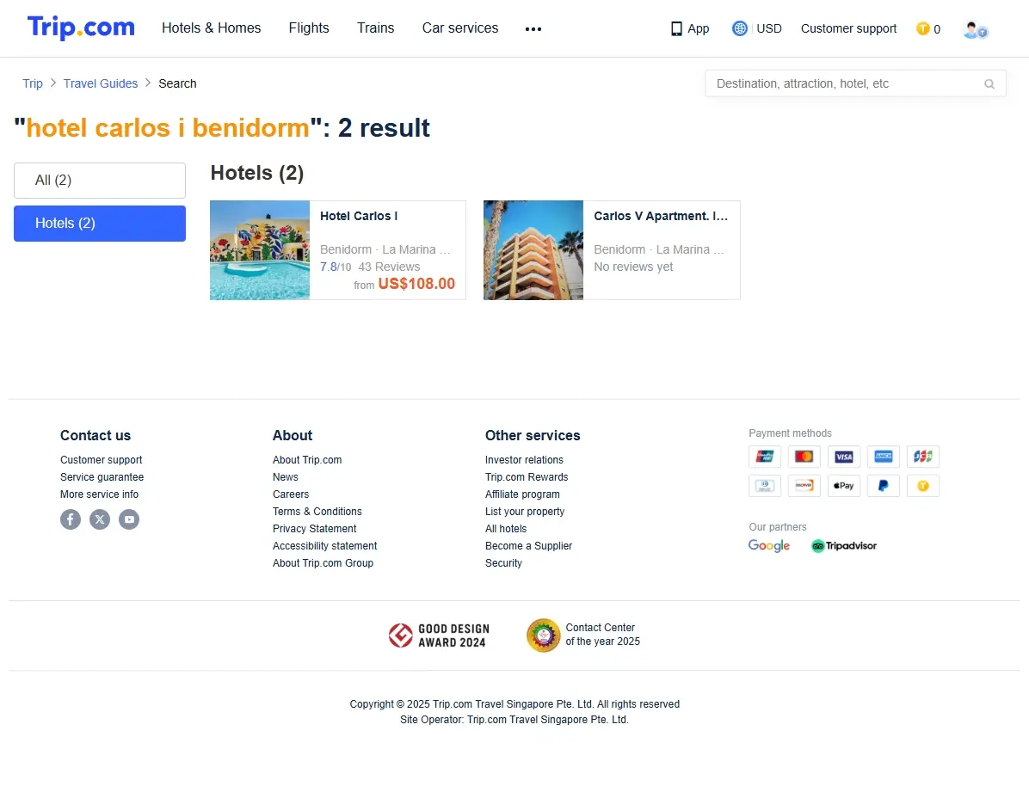Open Trip.com Rewards link
The image size is (1029, 792).
(x=527, y=477)
